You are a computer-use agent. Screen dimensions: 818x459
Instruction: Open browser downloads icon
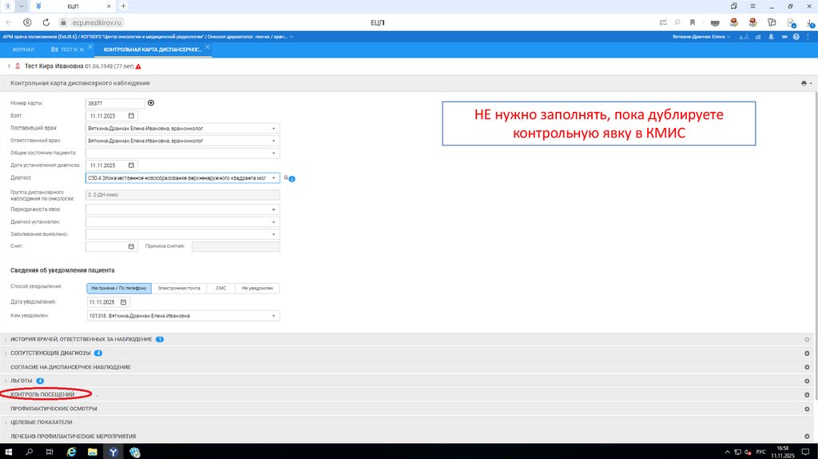coord(810,22)
